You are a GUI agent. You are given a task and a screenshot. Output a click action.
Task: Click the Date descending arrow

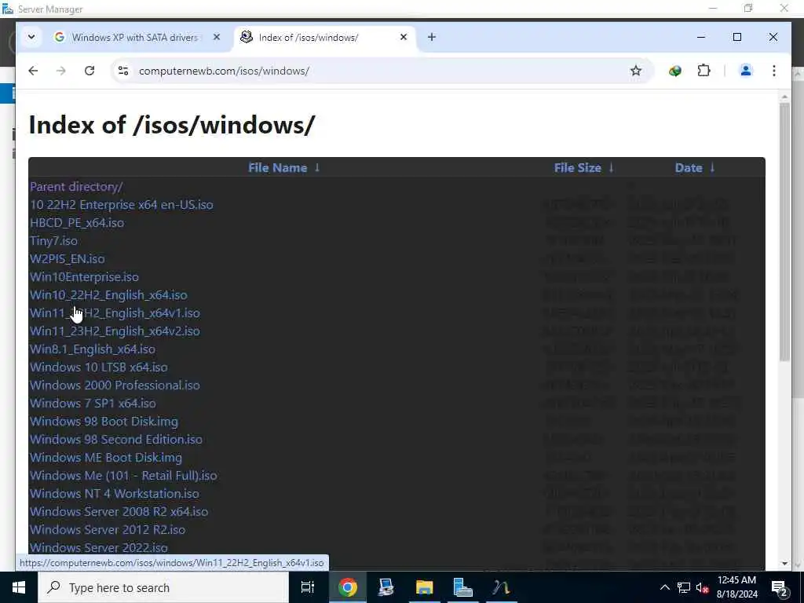coord(712,168)
